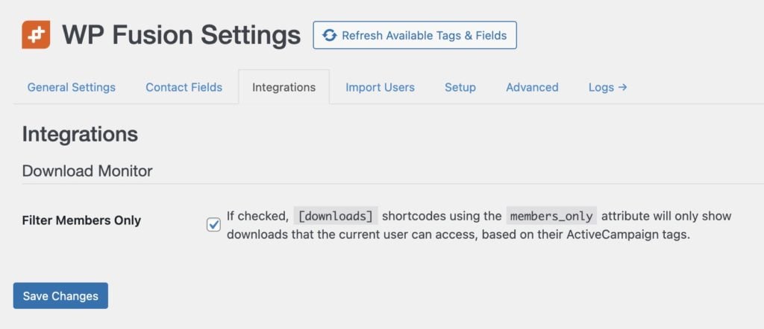Switch to the Advanced tab
This screenshot has height=329, width=764.
pos(532,88)
